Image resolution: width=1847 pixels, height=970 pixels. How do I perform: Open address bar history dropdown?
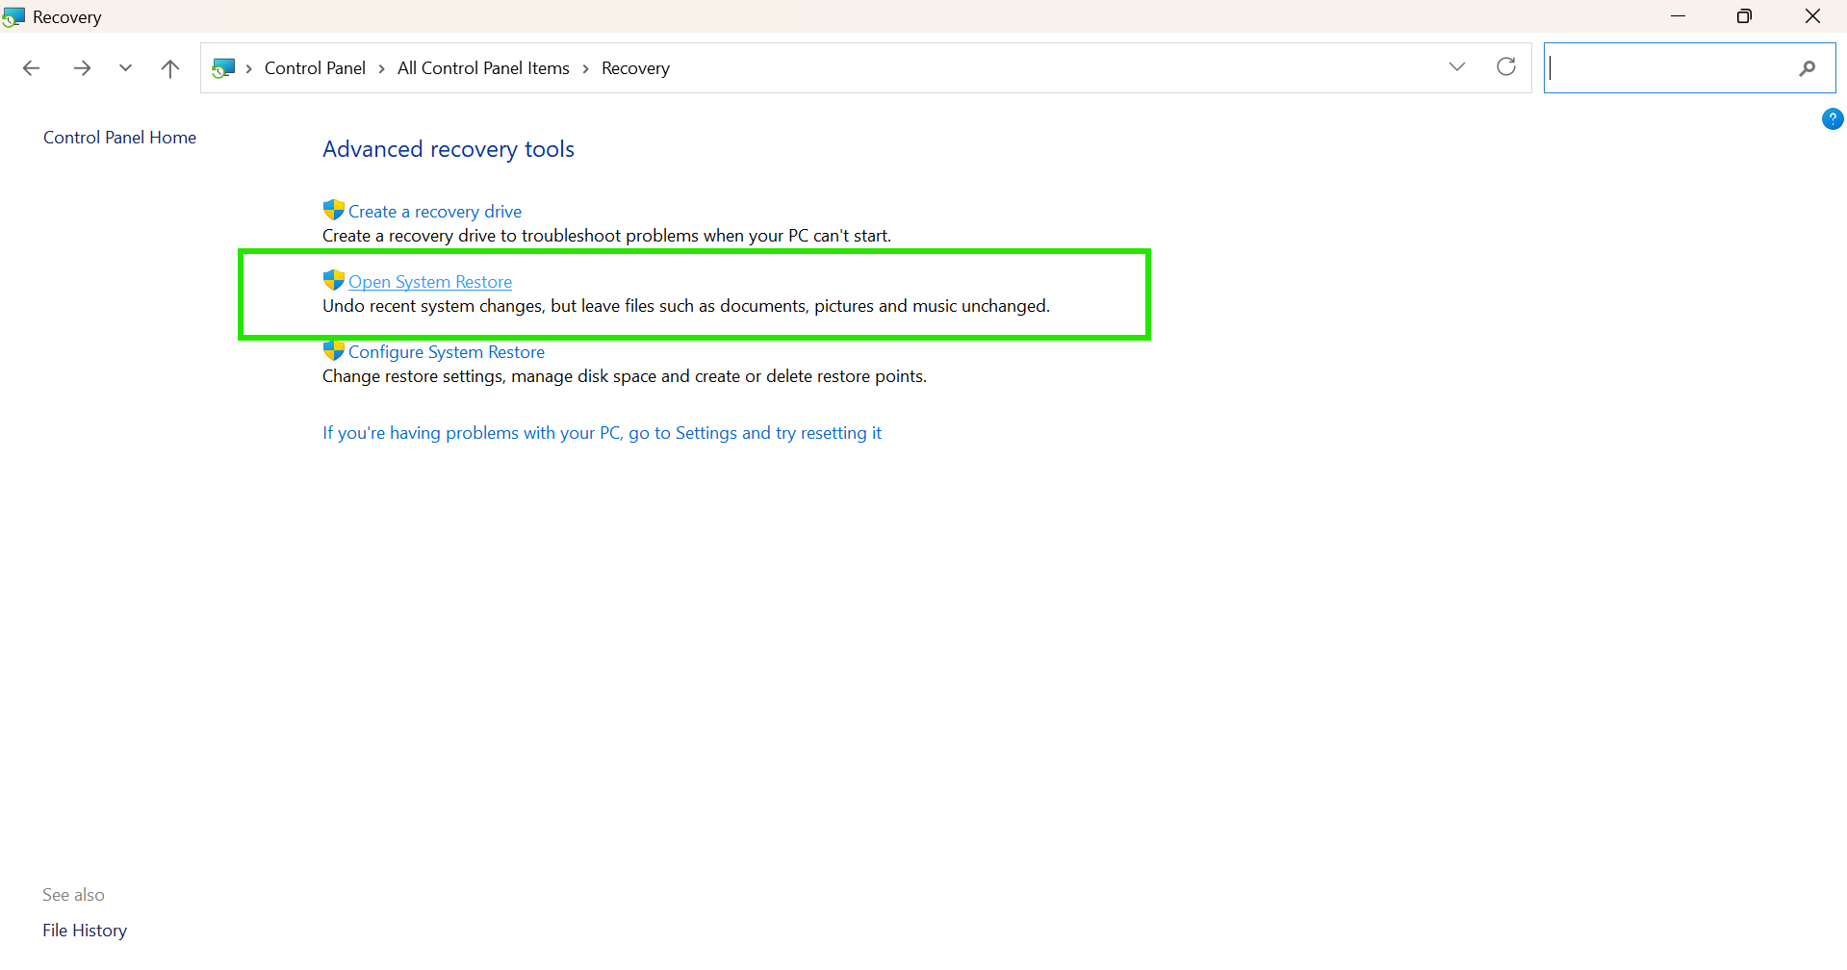tap(1457, 66)
